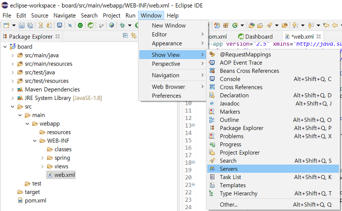Select the target folder in tree
Image resolution: width=342 pixels, height=211 pixels.
(29, 192)
